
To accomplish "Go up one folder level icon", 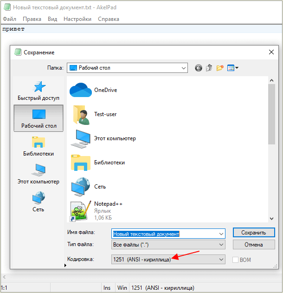I will pos(209,68).
